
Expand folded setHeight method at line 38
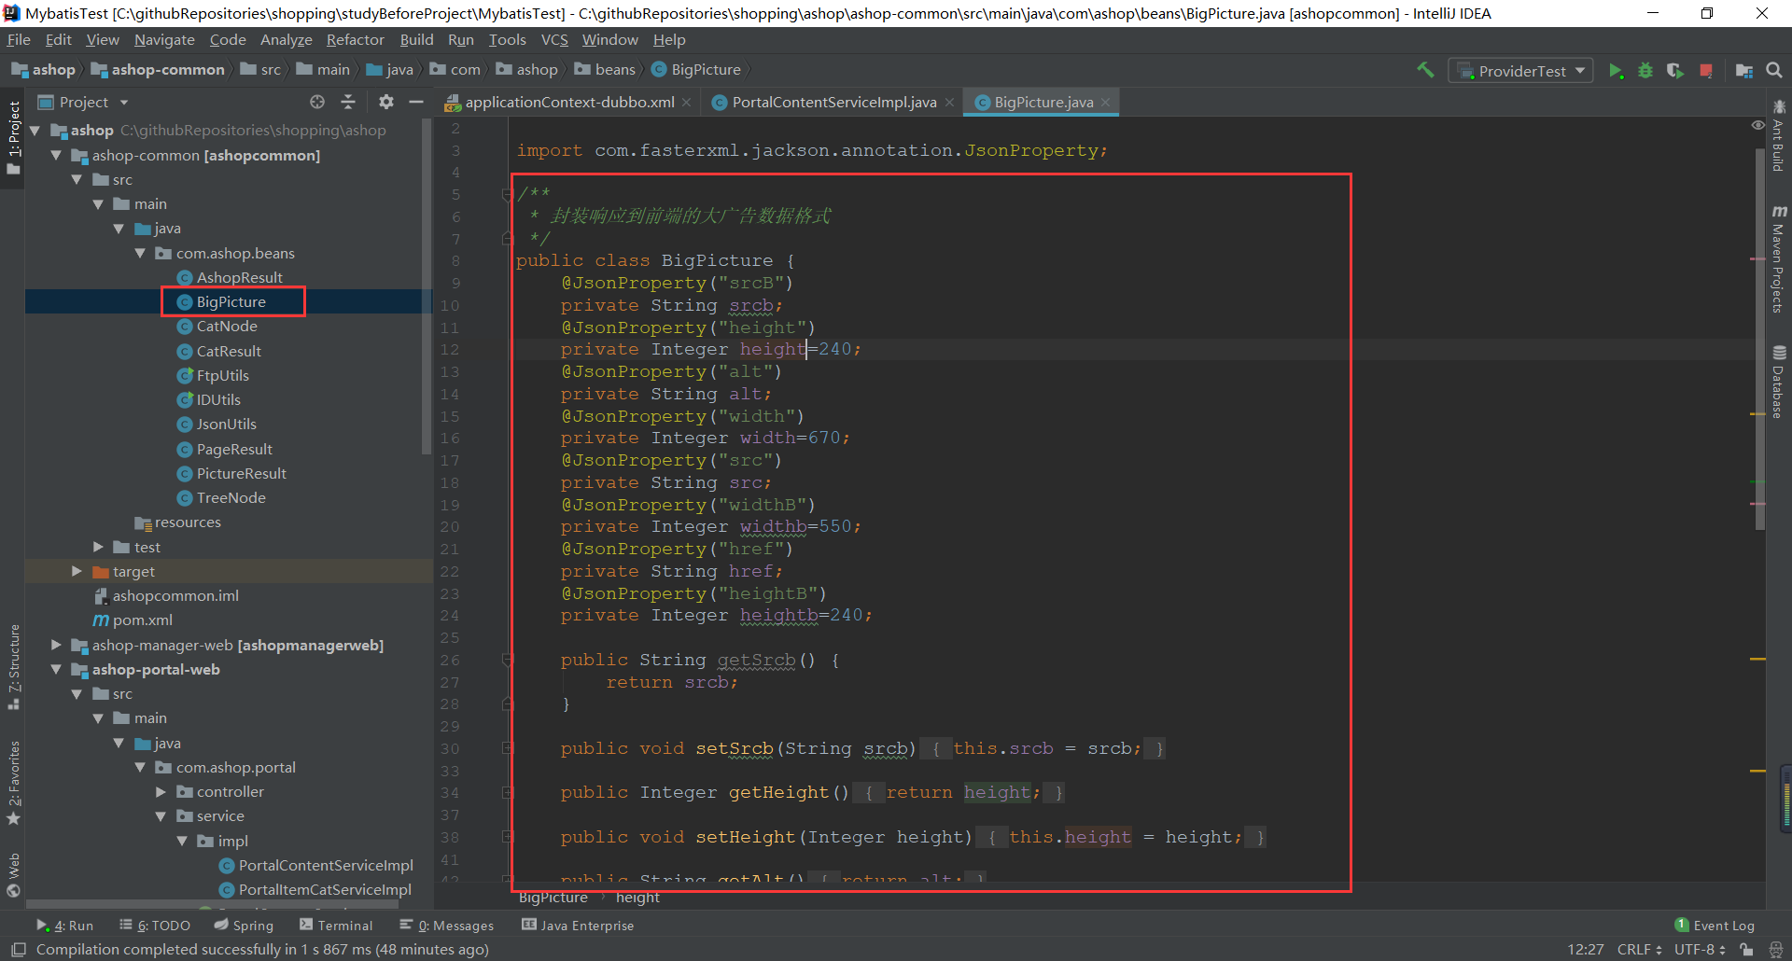(508, 837)
